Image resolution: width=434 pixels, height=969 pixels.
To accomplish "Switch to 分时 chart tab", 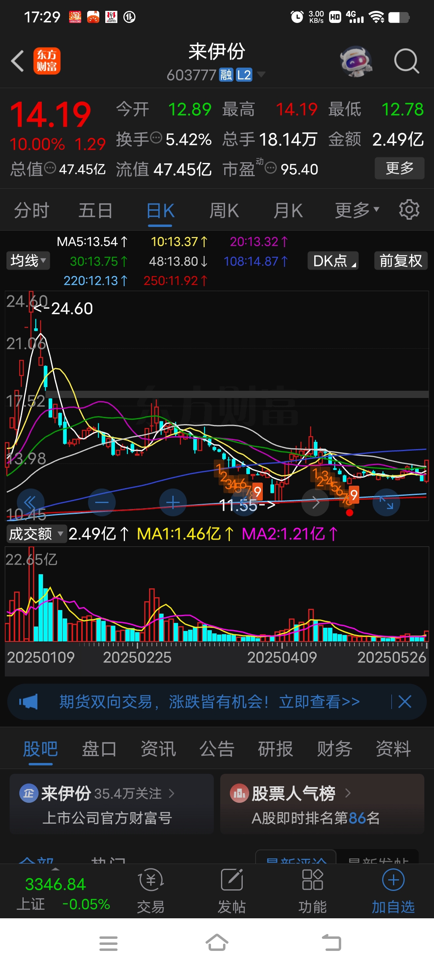I will [31, 210].
